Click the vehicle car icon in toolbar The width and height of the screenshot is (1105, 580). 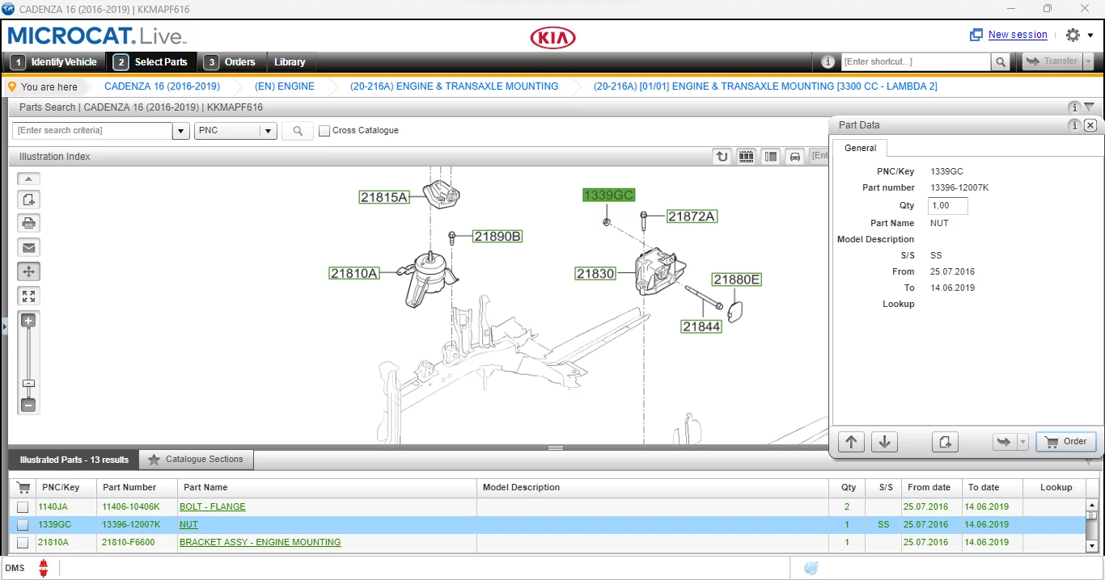[x=794, y=157]
